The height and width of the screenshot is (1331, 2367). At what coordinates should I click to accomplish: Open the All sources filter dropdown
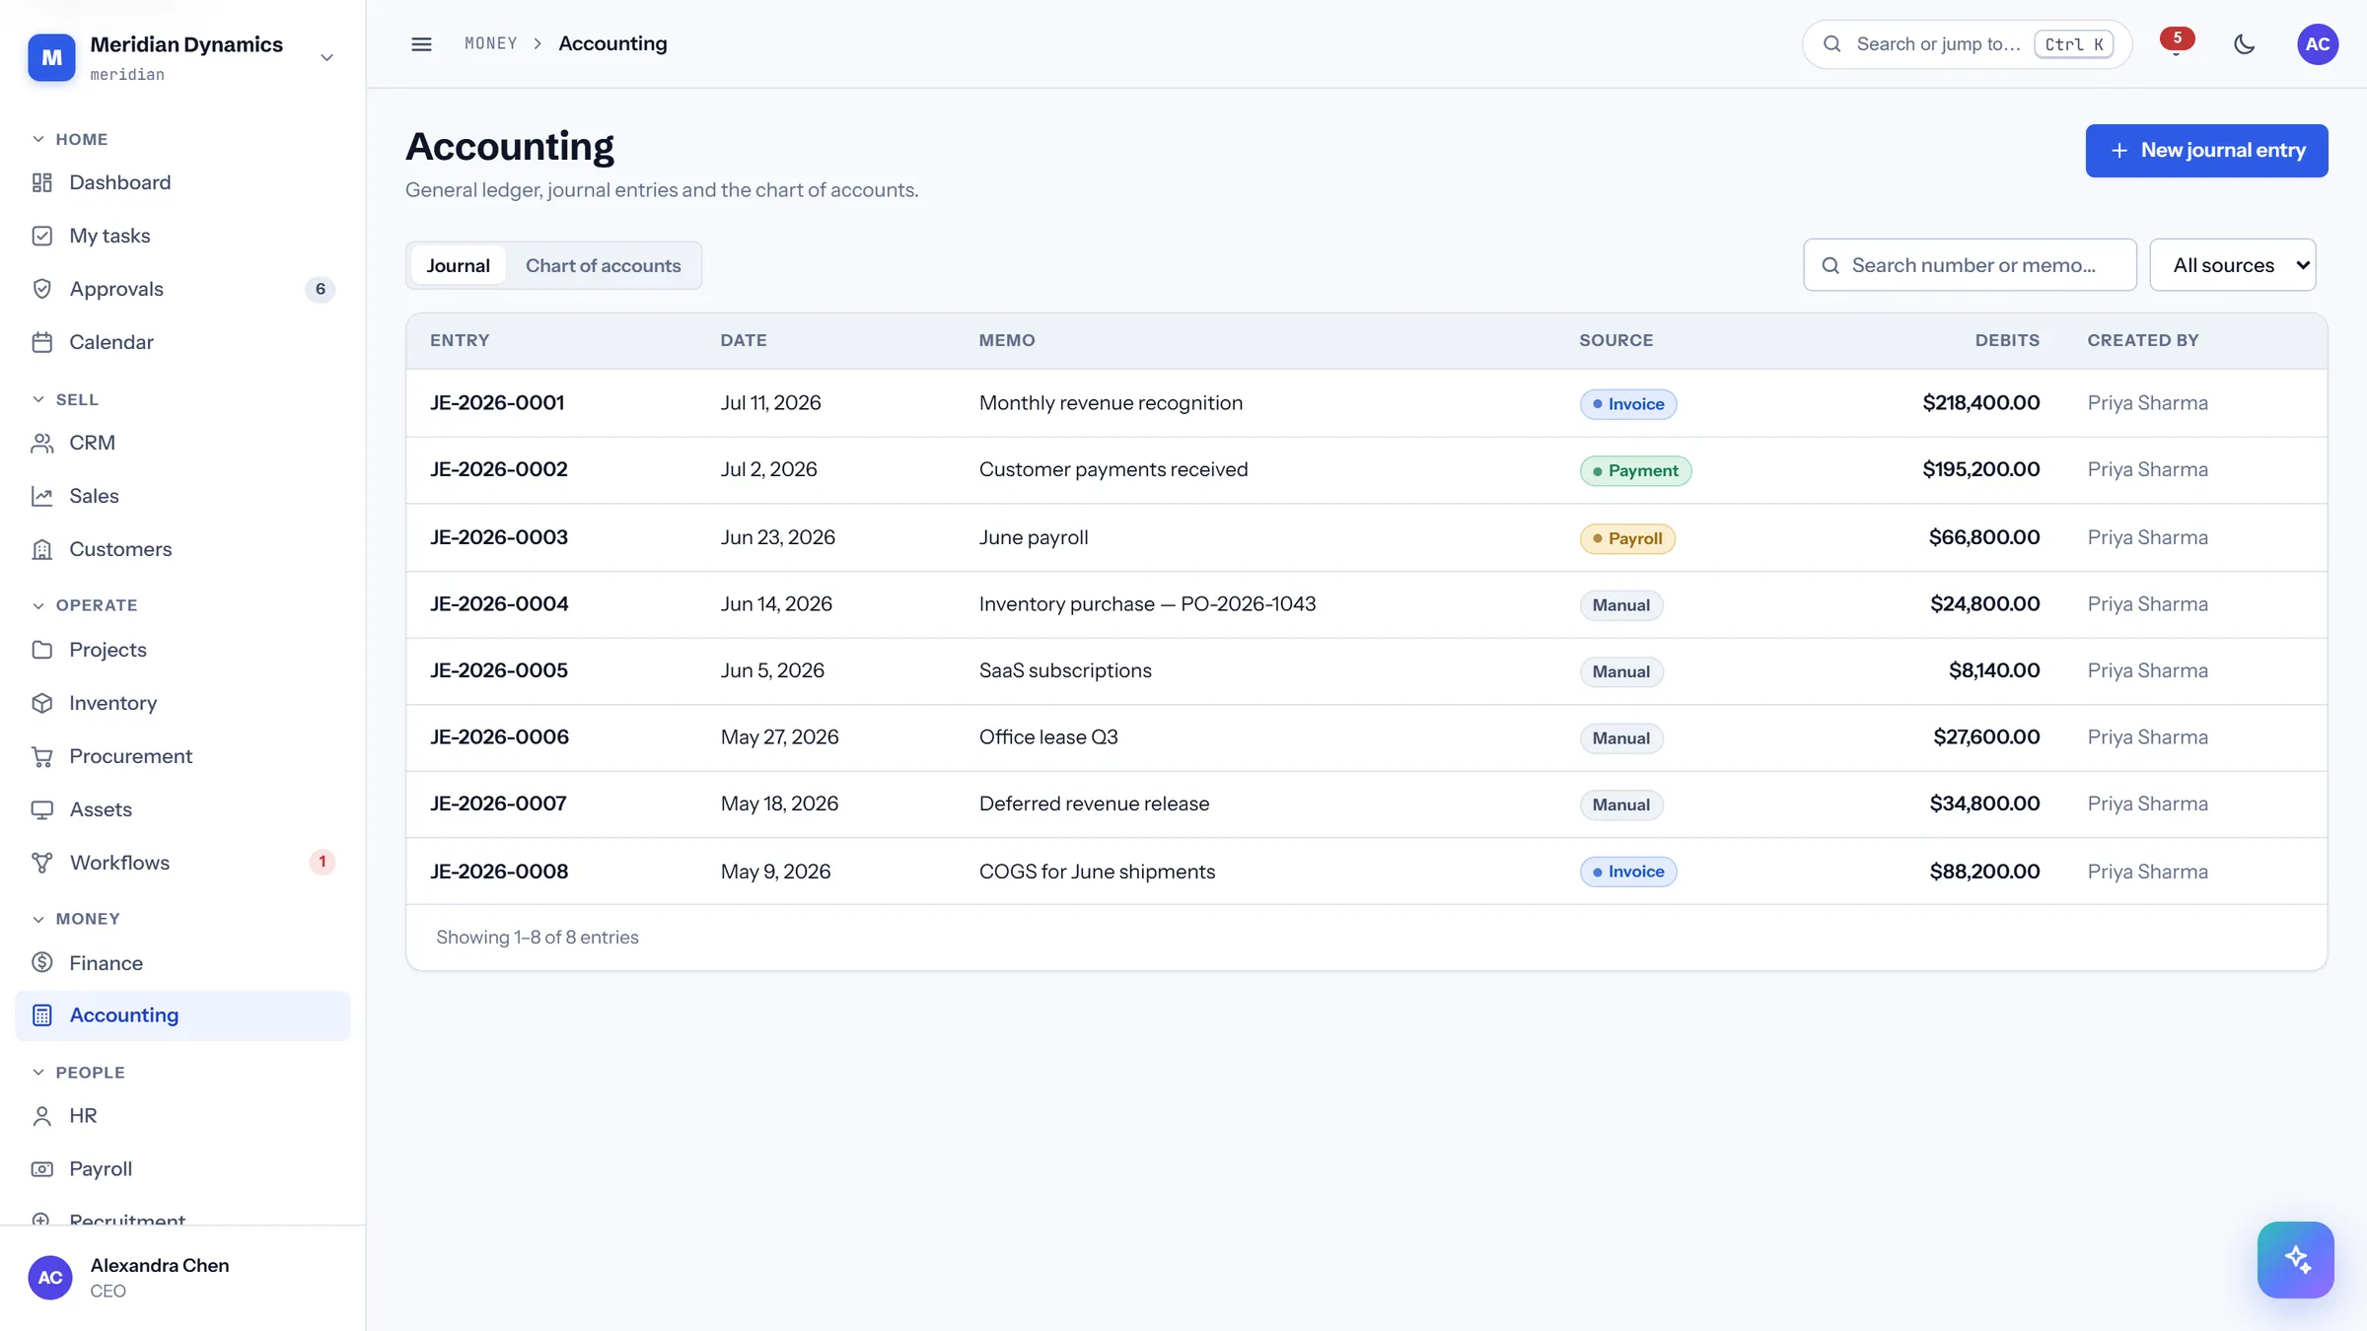tap(2232, 265)
